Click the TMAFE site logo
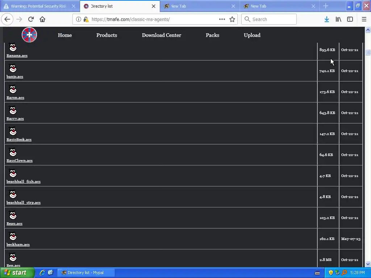This screenshot has width=371, height=278. (29, 35)
